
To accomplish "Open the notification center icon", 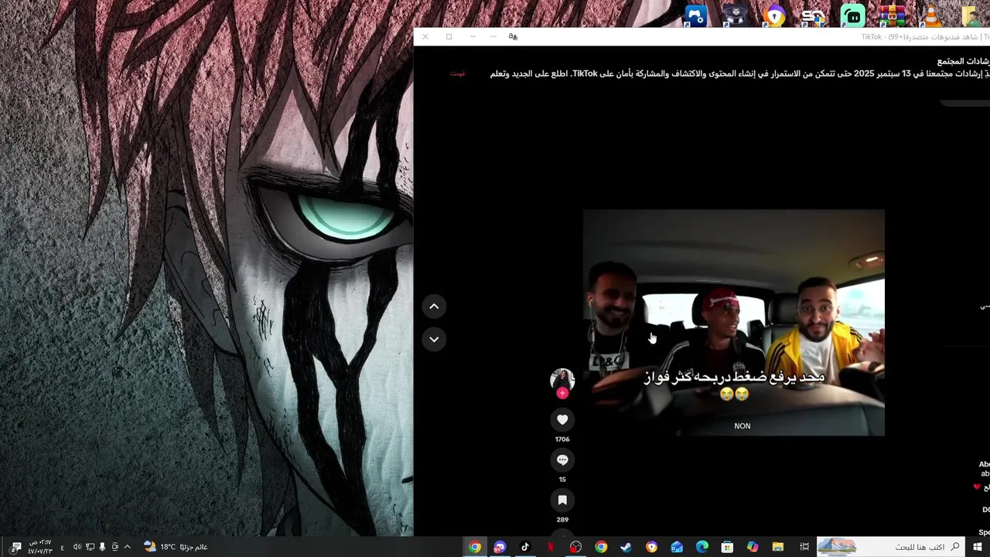I will 15,547.
